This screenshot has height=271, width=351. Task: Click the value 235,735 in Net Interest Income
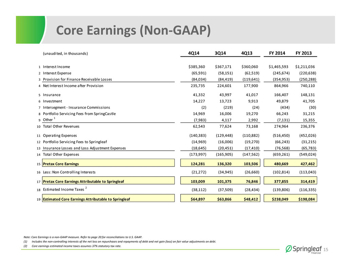[198, 85]
